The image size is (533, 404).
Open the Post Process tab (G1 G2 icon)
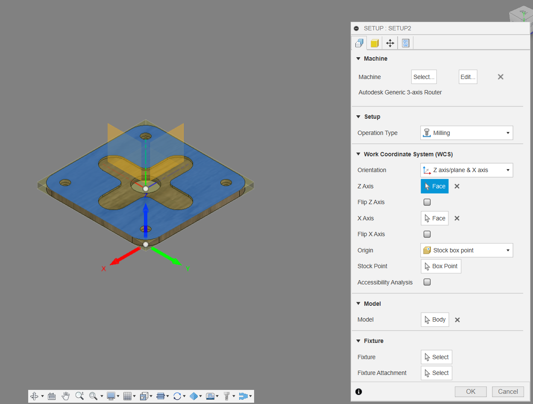[405, 43]
